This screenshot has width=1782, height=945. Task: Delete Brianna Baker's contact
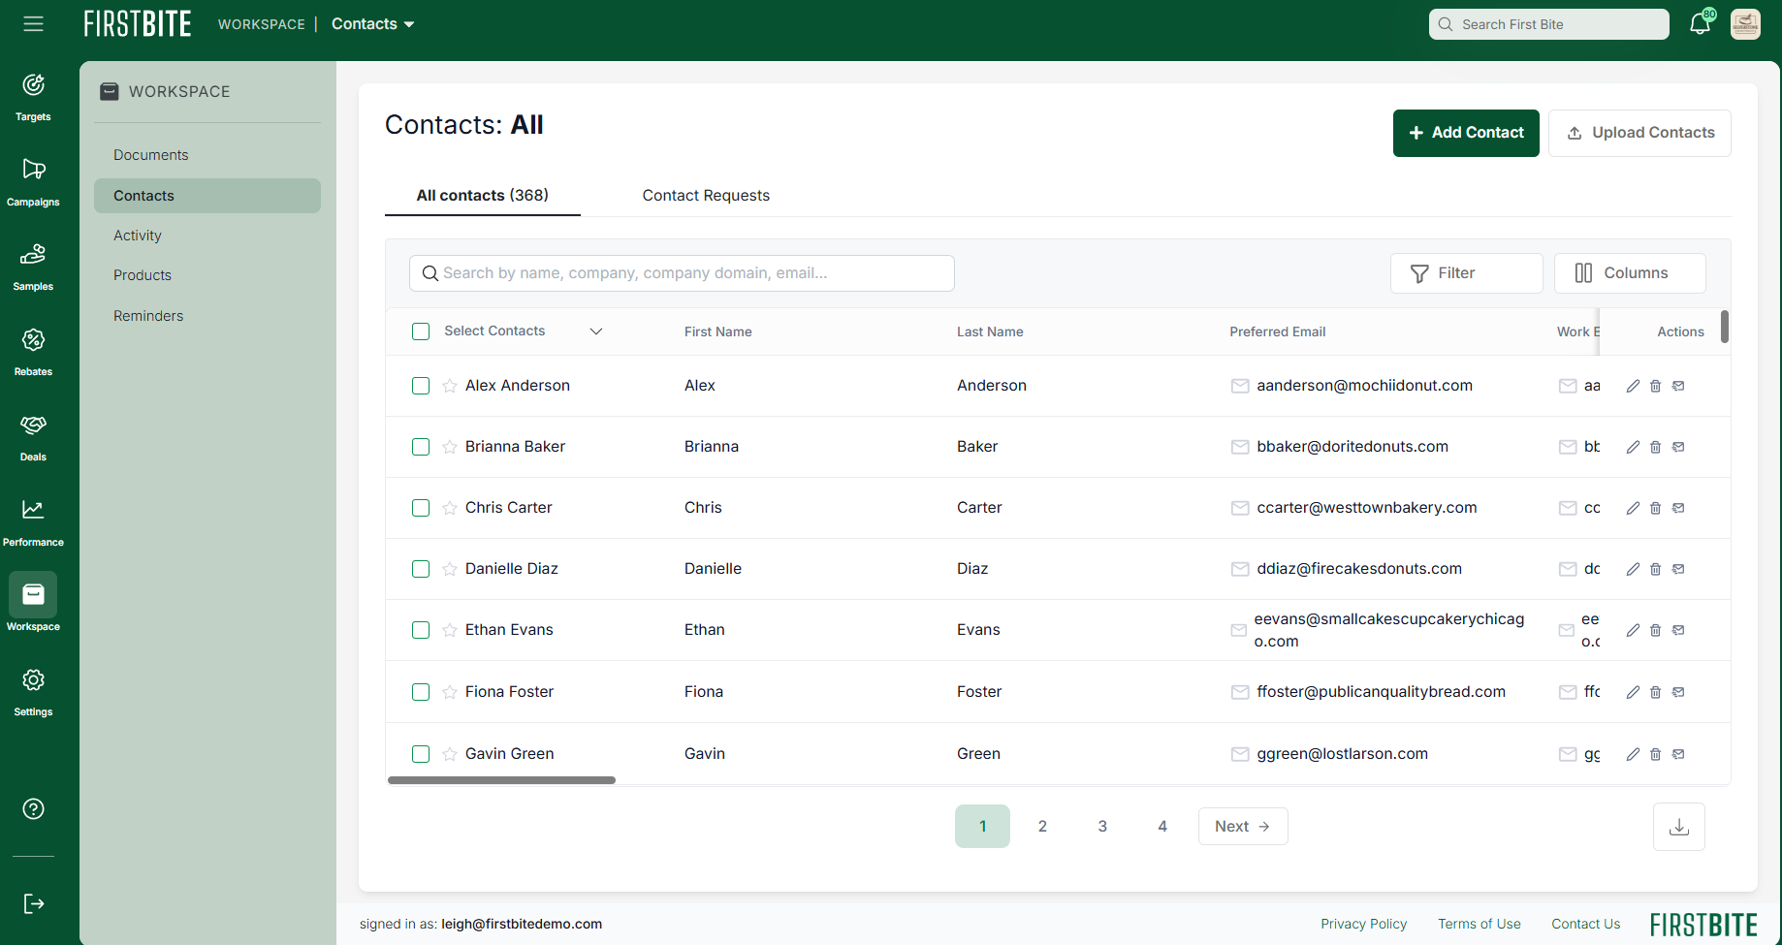click(x=1655, y=447)
